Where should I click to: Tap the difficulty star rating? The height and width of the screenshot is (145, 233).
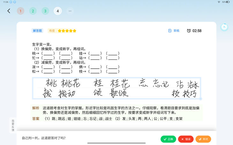(67, 31)
